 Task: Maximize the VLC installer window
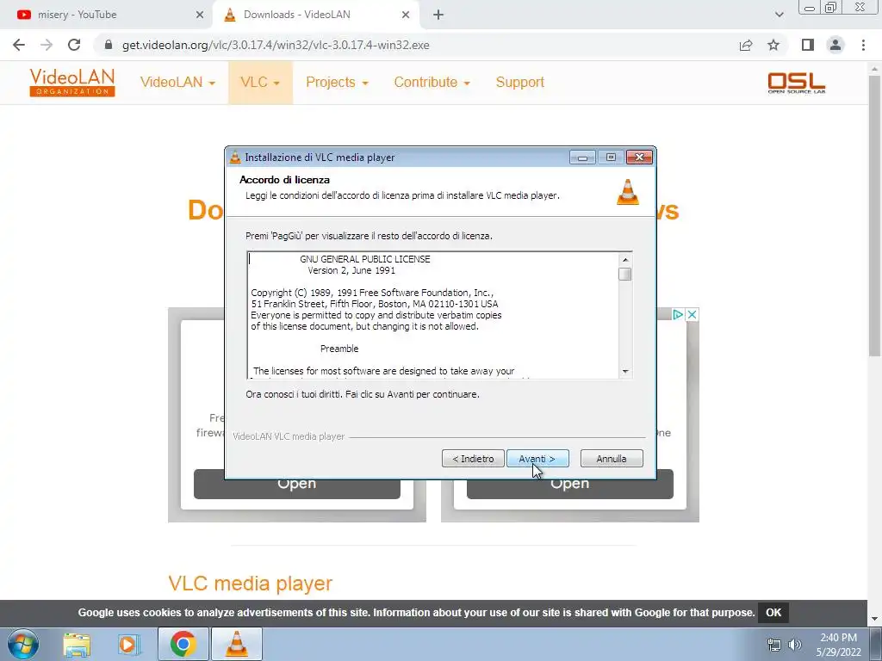[611, 158]
